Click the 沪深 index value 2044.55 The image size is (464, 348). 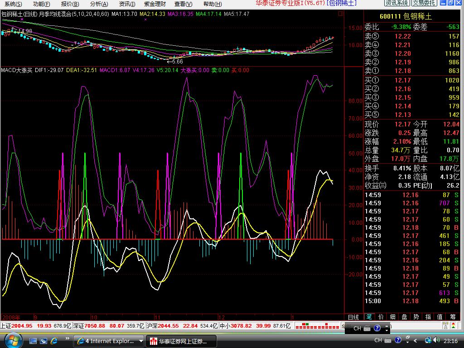[x=168, y=326]
